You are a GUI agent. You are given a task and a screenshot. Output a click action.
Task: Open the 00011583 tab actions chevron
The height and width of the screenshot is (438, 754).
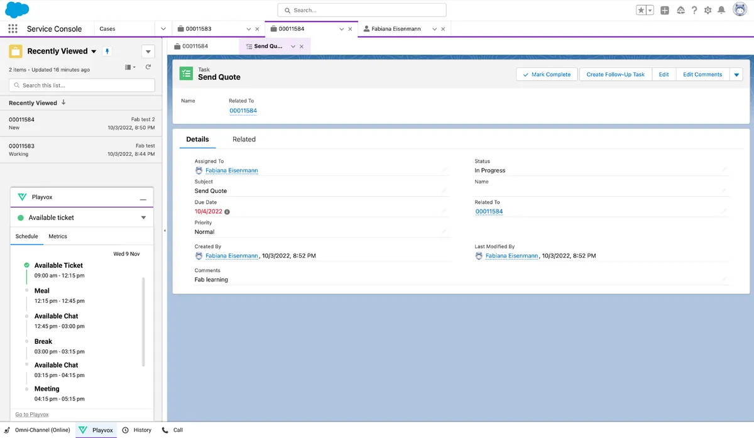pos(248,29)
